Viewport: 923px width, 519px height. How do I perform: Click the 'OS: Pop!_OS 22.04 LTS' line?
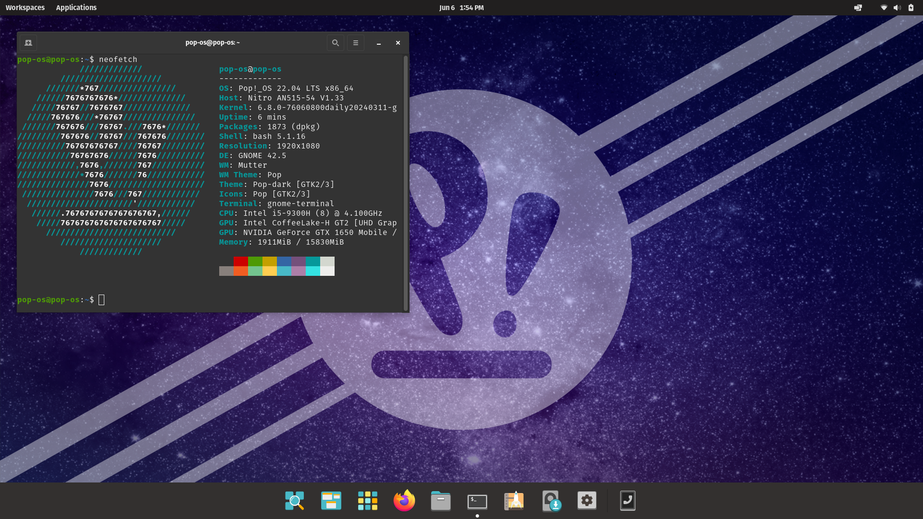[286, 88]
